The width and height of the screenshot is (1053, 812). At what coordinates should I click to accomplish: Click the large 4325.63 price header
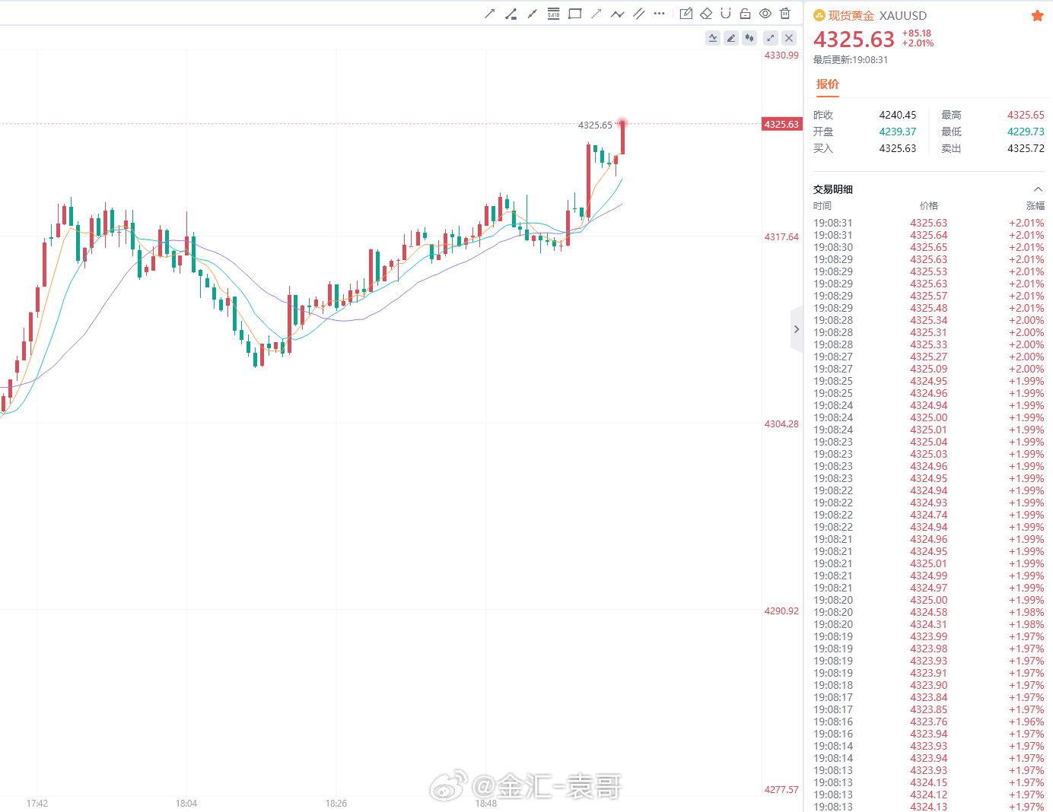tap(854, 40)
